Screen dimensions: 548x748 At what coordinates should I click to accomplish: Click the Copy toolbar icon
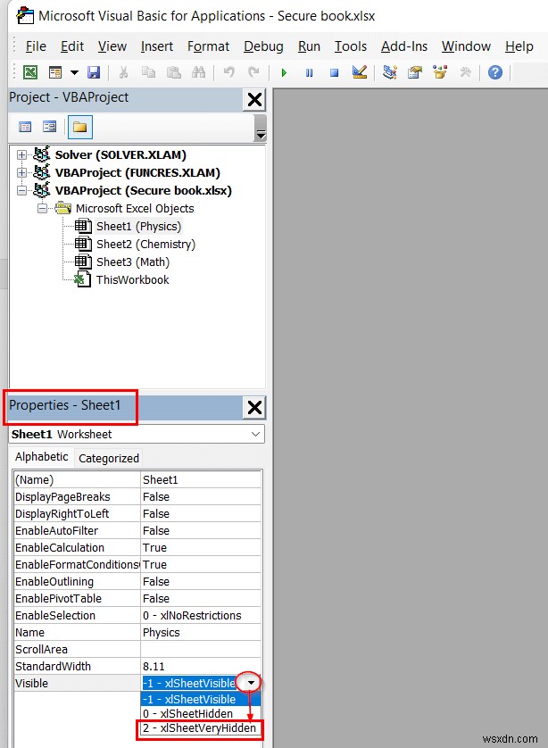pyautogui.click(x=149, y=72)
